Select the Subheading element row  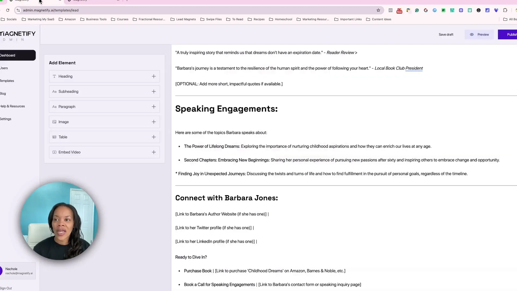click(104, 92)
